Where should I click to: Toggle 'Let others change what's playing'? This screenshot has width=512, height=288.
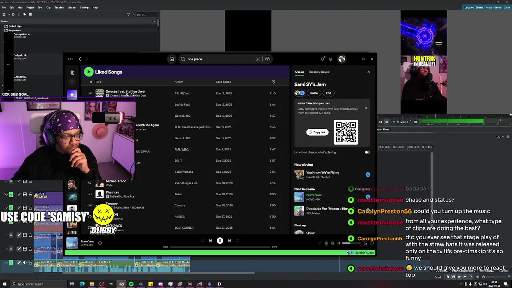coord(367,152)
